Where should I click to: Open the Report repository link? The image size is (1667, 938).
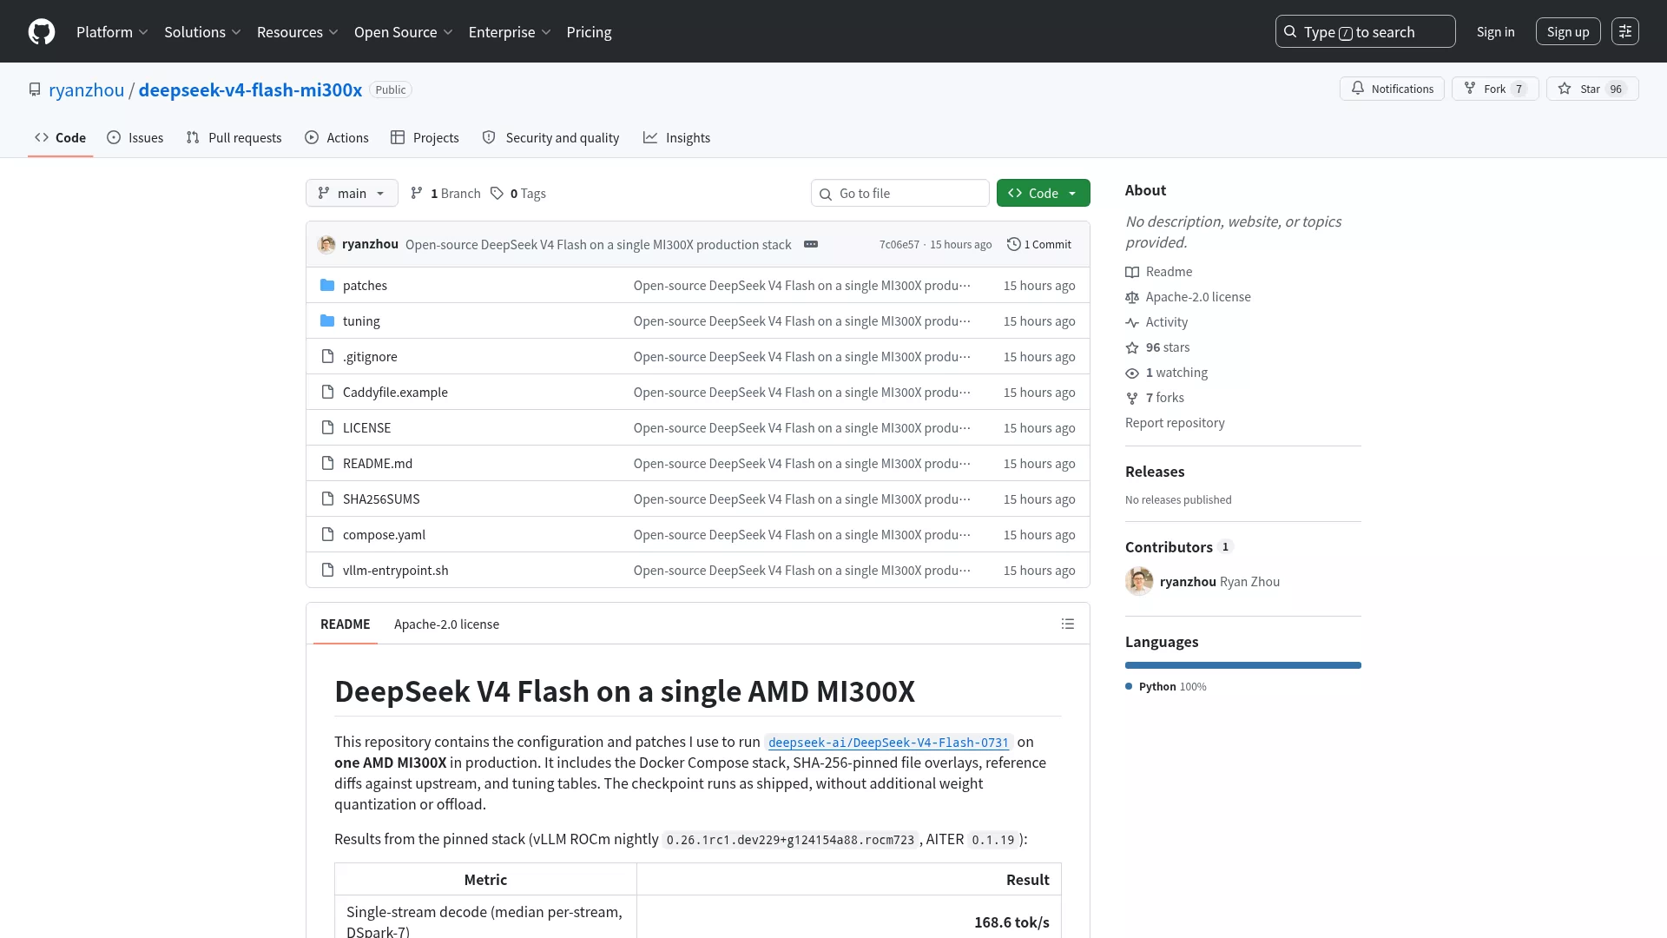(x=1175, y=424)
